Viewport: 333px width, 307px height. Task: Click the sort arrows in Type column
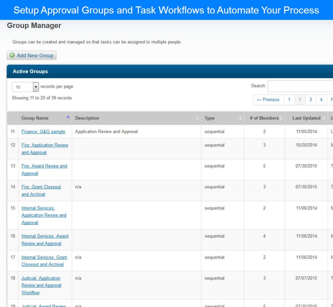(x=240, y=118)
